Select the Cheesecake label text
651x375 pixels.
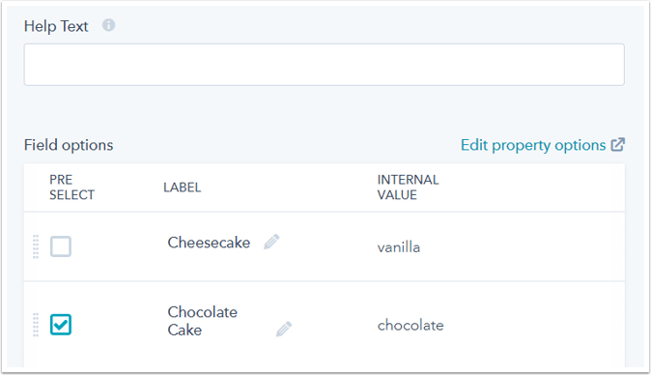(x=209, y=243)
